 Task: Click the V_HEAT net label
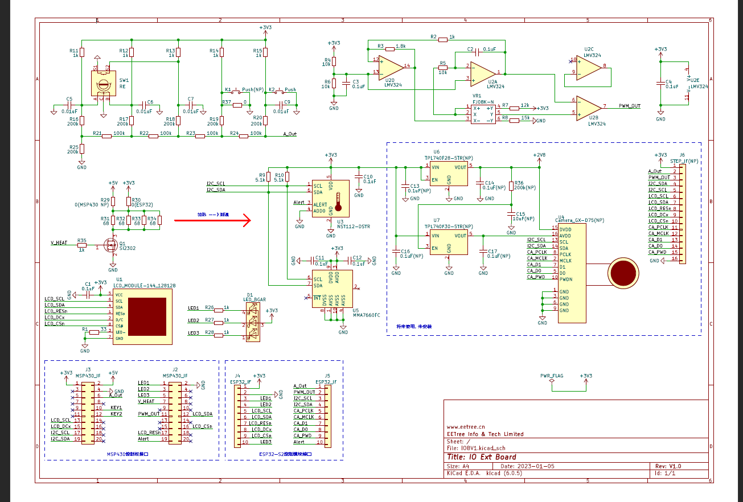click(x=59, y=243)
